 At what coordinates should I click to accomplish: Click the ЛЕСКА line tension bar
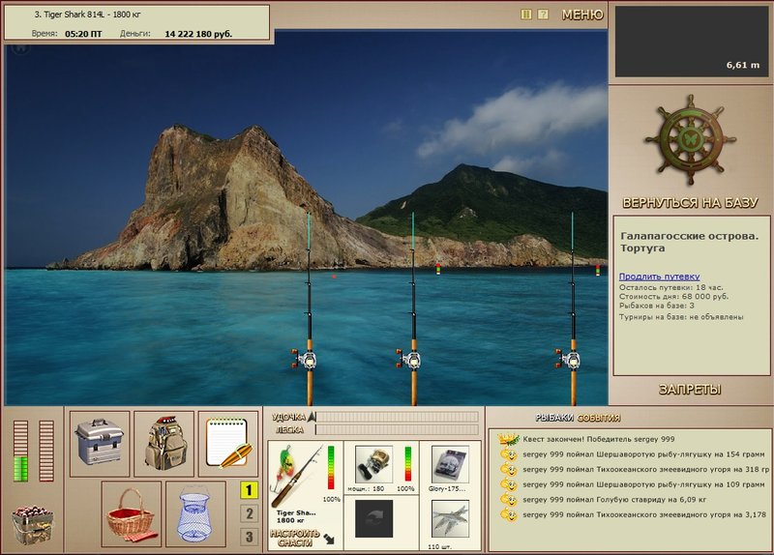[397, 429]
